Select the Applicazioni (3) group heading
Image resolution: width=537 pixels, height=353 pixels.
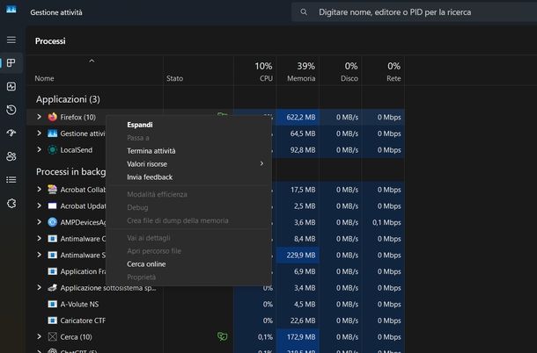click(68, 99)
